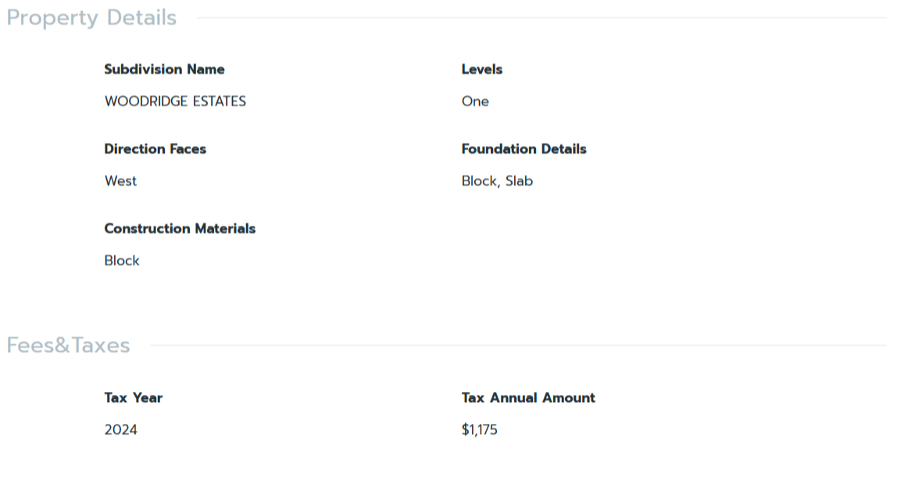This screenshot has height=495, width=897.
Task: Click the Foundation Details label
Action: click(x=524, y=149)
